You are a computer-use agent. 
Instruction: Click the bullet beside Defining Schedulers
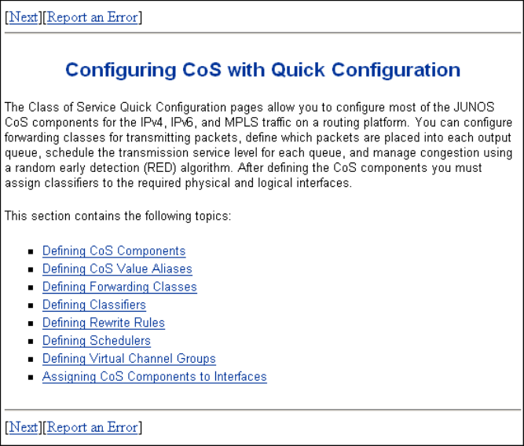[31, 342]
